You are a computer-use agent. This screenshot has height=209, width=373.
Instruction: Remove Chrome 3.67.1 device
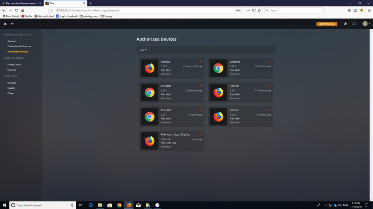pos(201,110)
